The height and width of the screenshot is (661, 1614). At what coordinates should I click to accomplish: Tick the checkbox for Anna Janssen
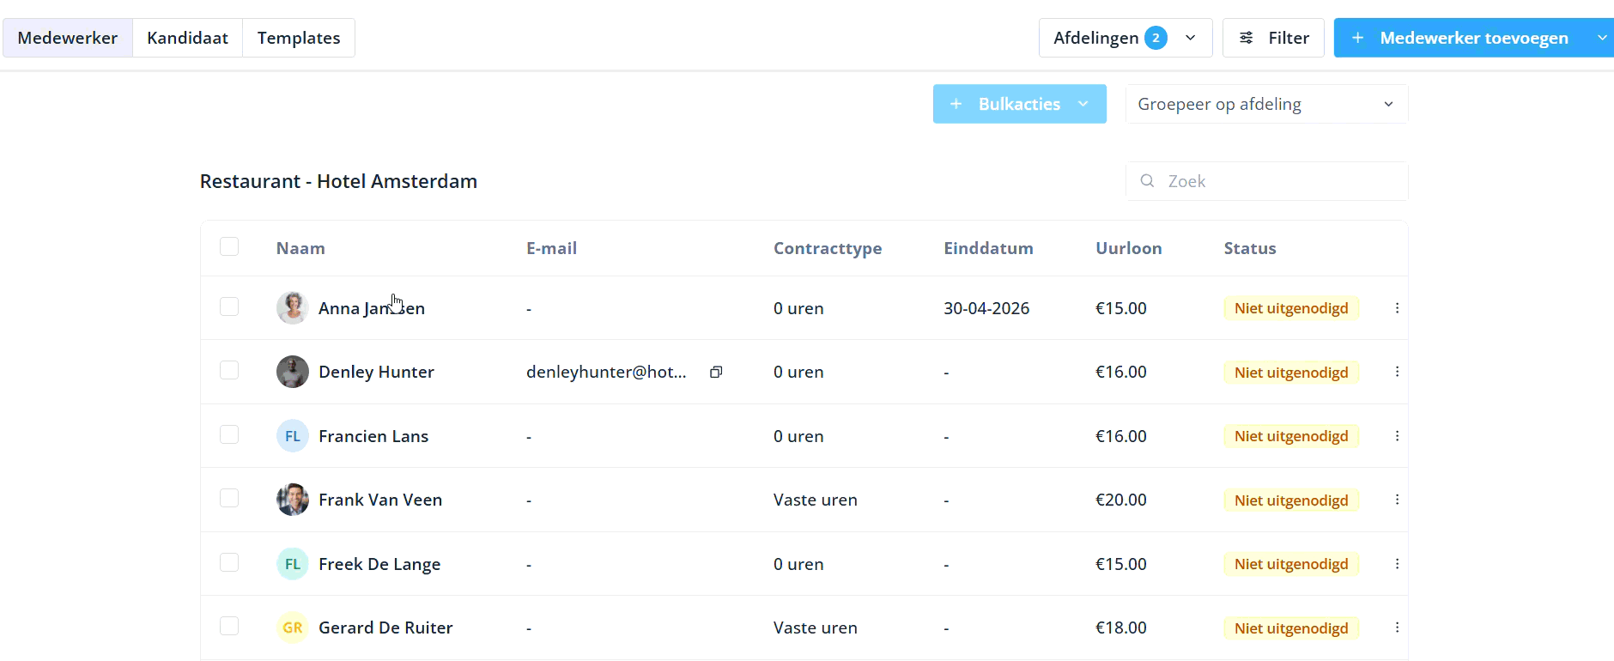pyautogui.click(x=229, y=307)
